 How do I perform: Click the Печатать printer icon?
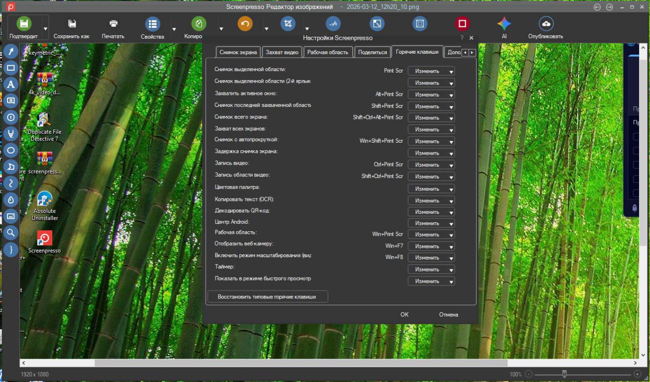[x=113, y=24]
